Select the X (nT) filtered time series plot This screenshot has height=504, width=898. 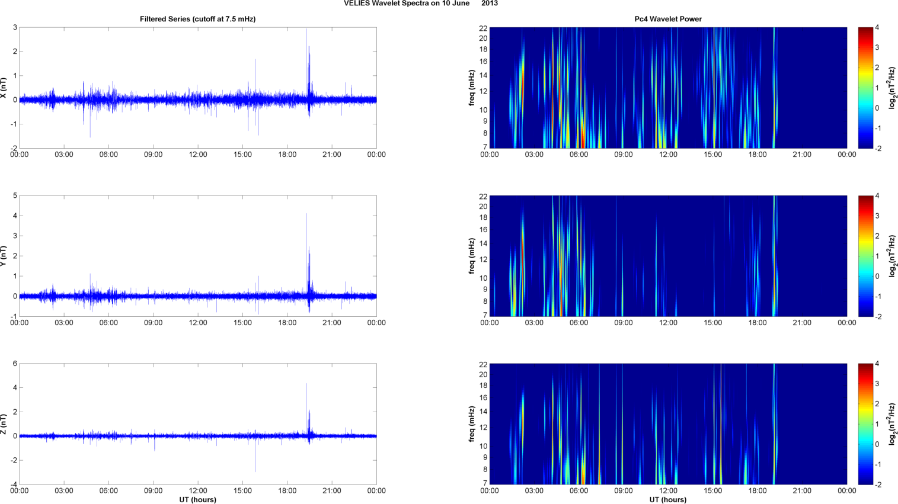click(x=198, y=88)
